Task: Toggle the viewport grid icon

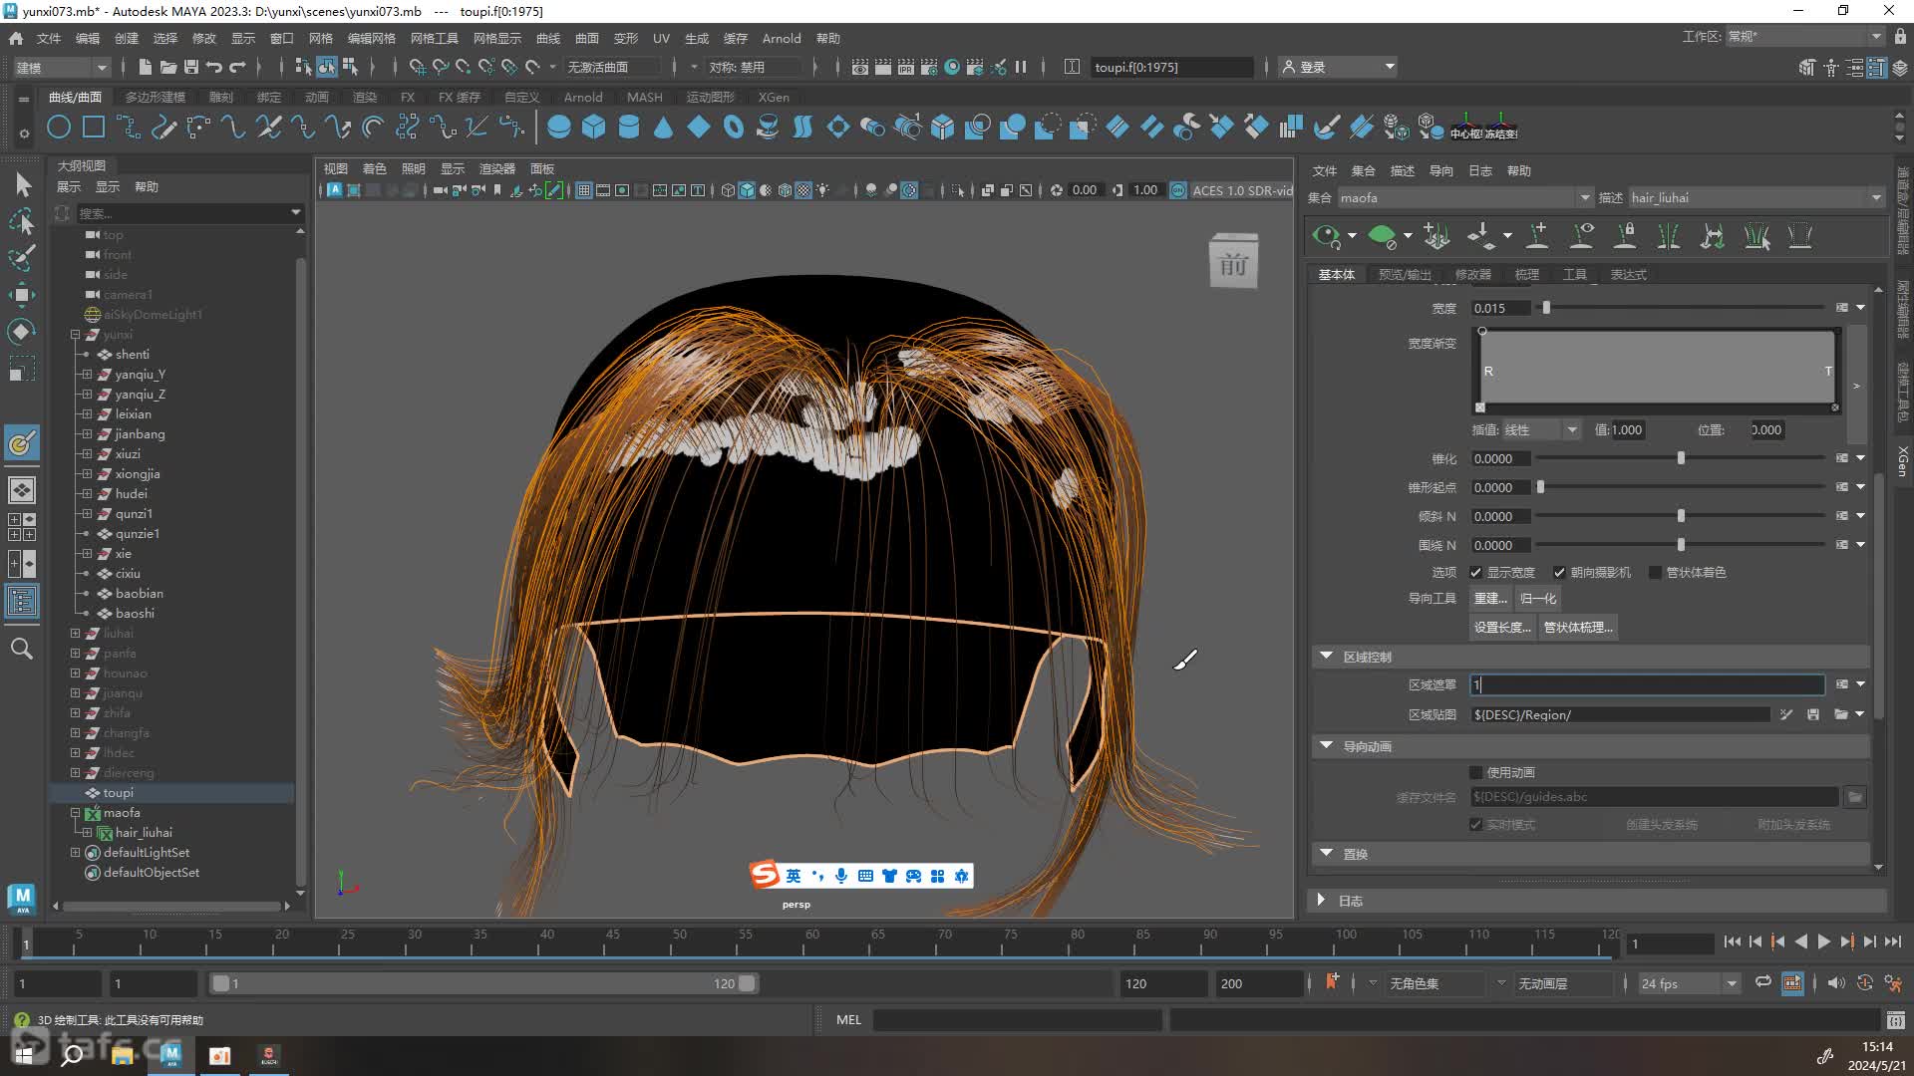Action: [x=585, y=190]
